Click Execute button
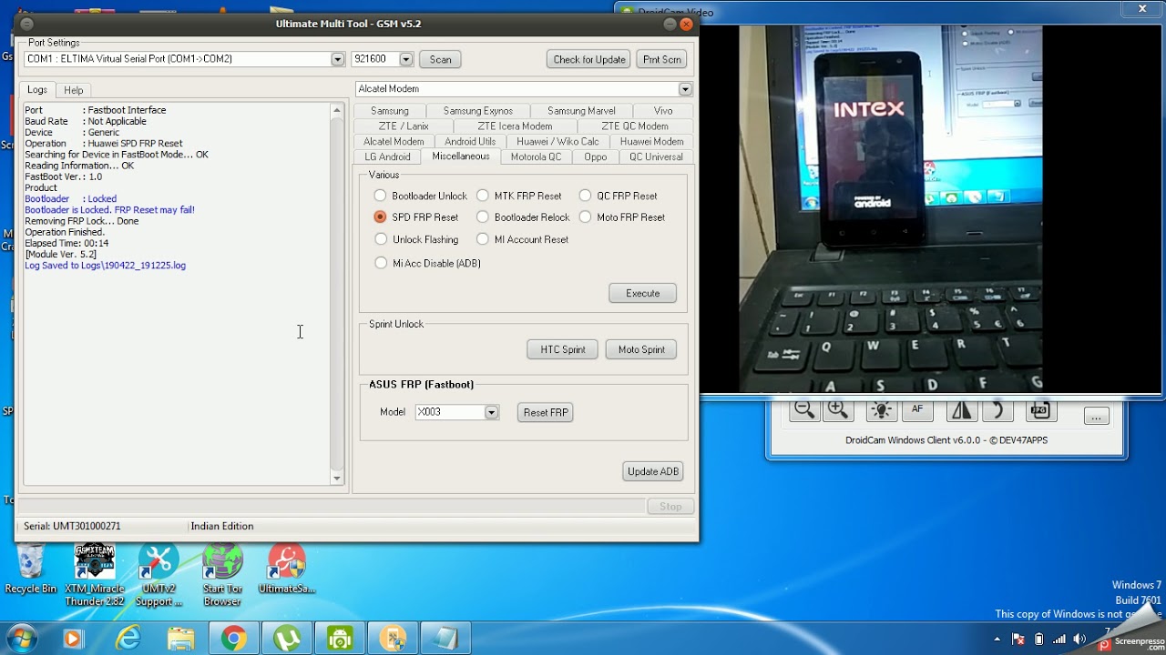Image resolution: width=1166 pixels, height=655 pixels. click(642, 293)
